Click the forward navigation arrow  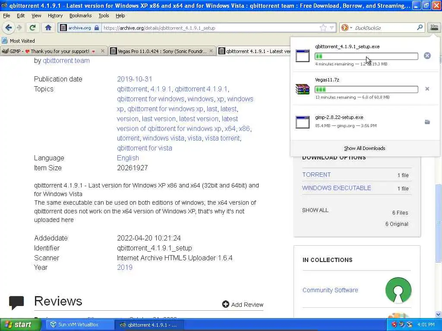click(x=19, y=28)
